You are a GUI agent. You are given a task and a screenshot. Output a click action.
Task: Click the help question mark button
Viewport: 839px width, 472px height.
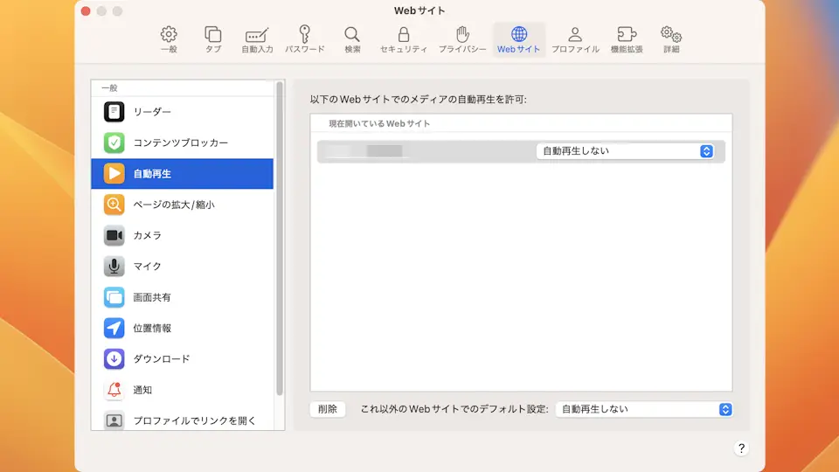pyautogui.click(x=741, y=448)
